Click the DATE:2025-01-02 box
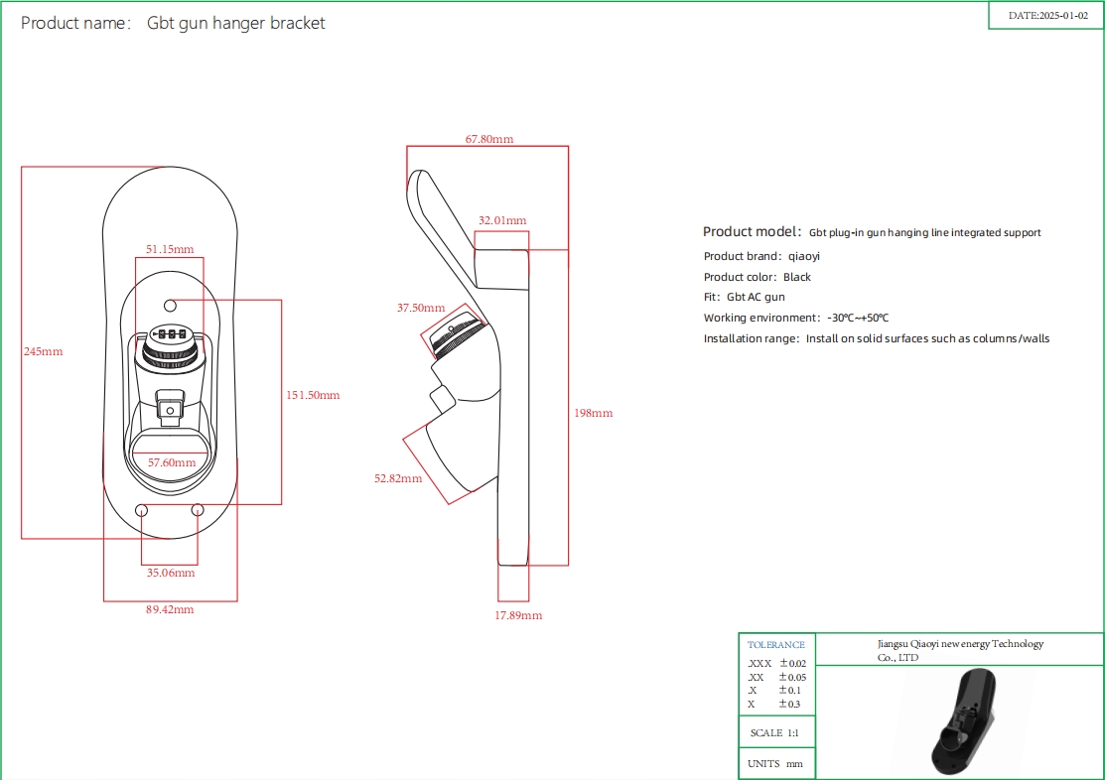Screen dimensions: 1105x780 pyautogui.click(x=1046, y=16)
